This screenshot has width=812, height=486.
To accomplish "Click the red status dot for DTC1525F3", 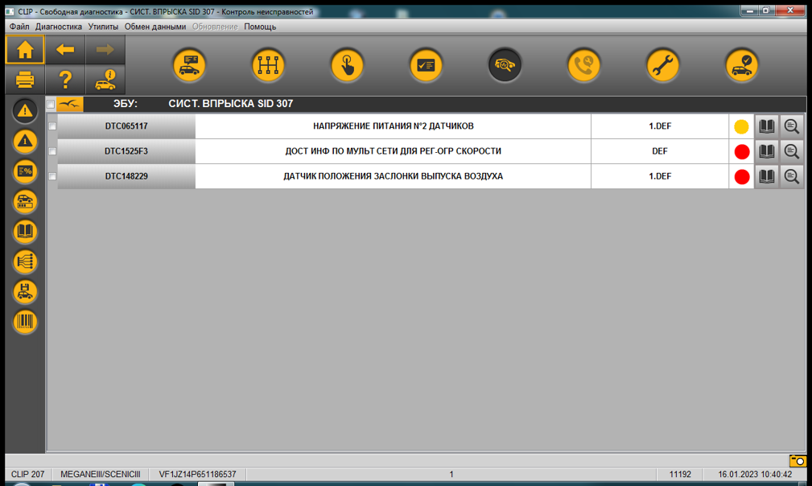I will point(741,151).
